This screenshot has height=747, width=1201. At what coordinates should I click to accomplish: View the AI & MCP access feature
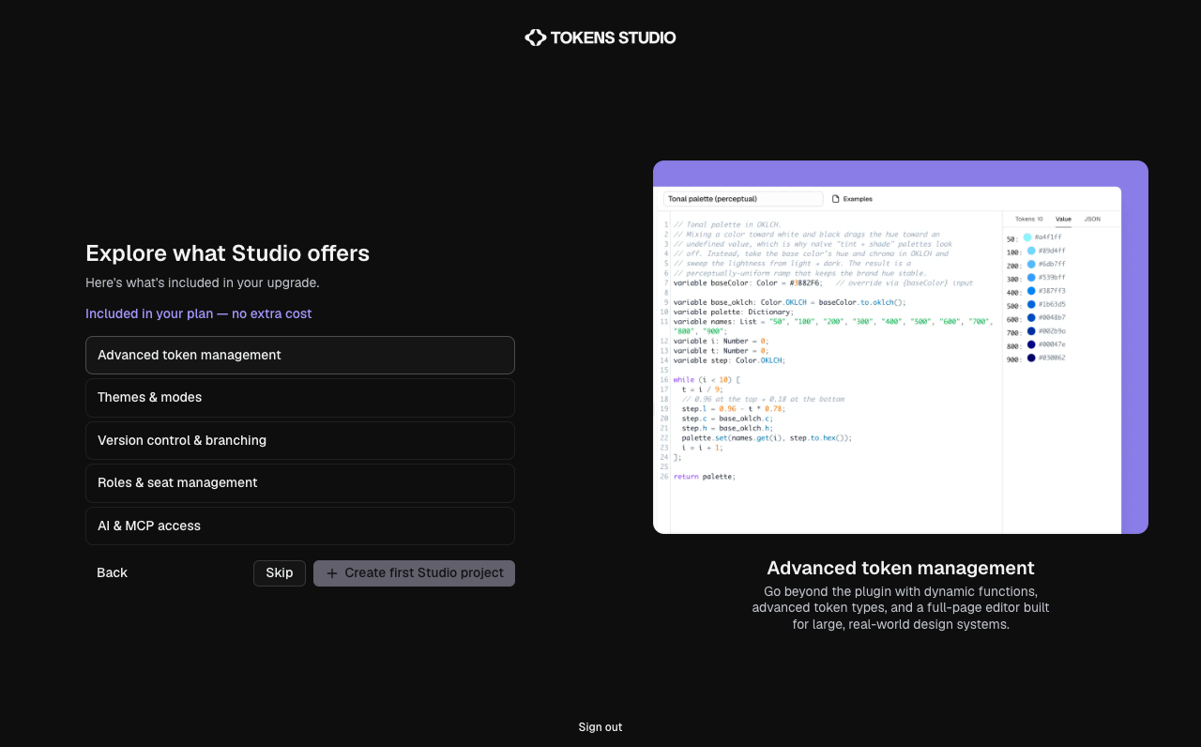tap(300, 526)
